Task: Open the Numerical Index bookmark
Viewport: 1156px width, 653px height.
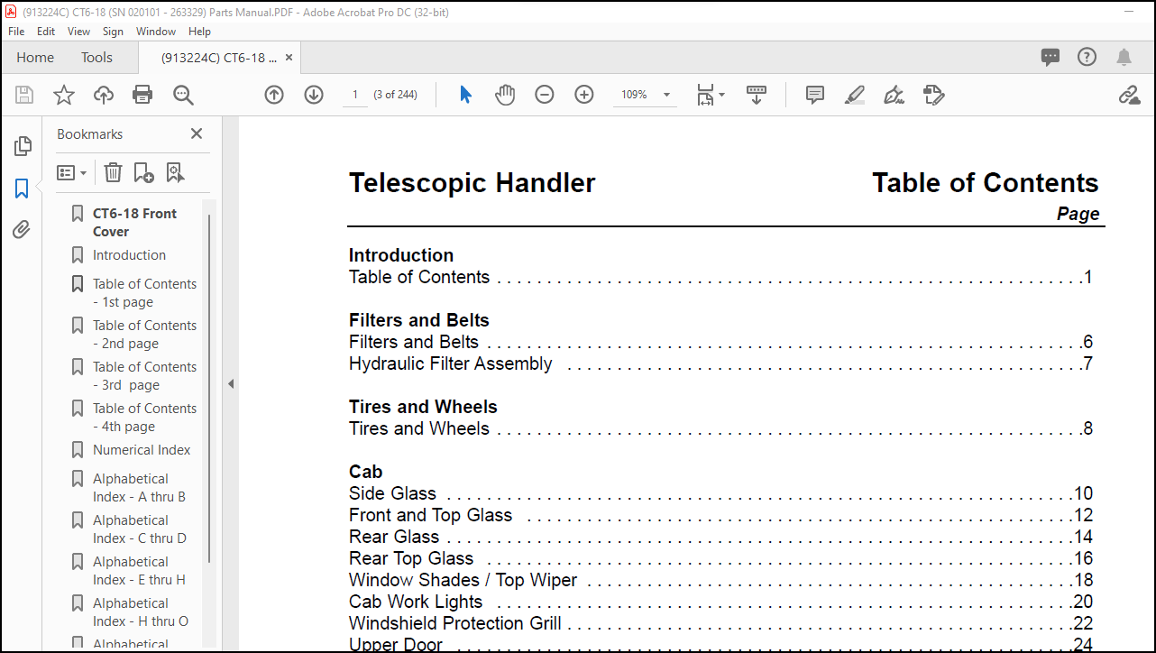Action: (x=142, y=450)
